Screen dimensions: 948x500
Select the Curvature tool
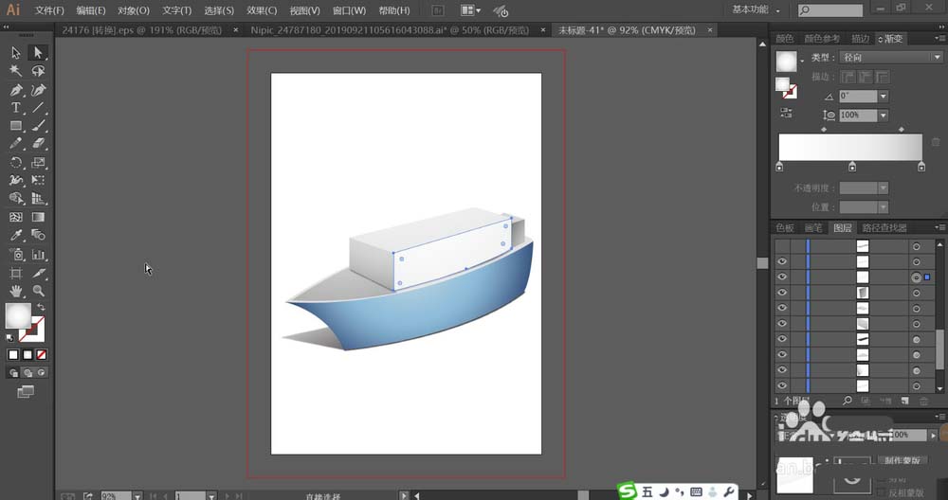(38, 90)
